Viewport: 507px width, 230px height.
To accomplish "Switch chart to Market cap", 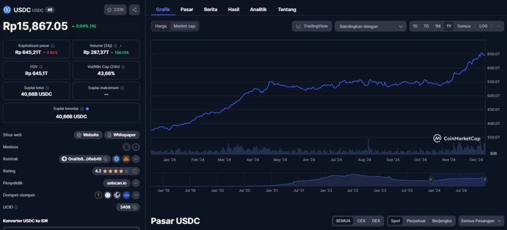I will [184, 26].
